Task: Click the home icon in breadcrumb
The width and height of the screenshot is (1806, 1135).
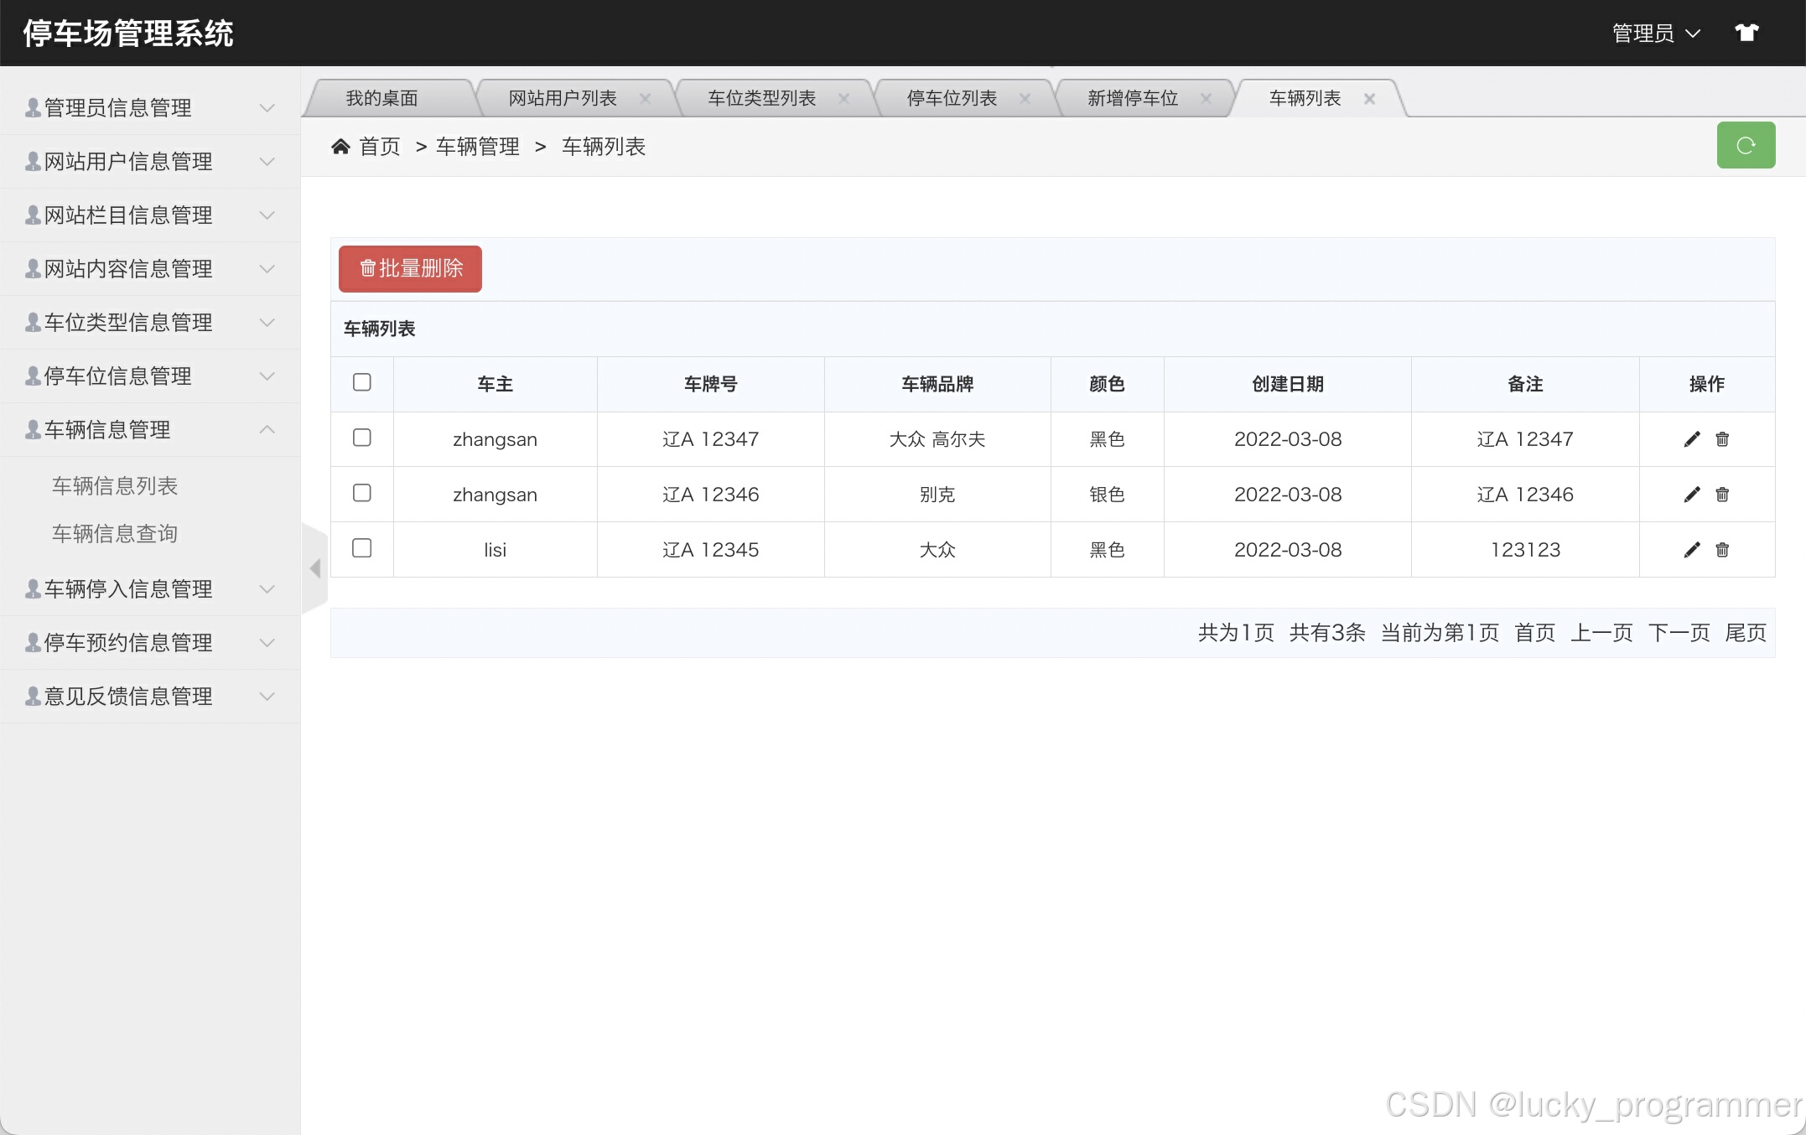Action: click(340, 147)
